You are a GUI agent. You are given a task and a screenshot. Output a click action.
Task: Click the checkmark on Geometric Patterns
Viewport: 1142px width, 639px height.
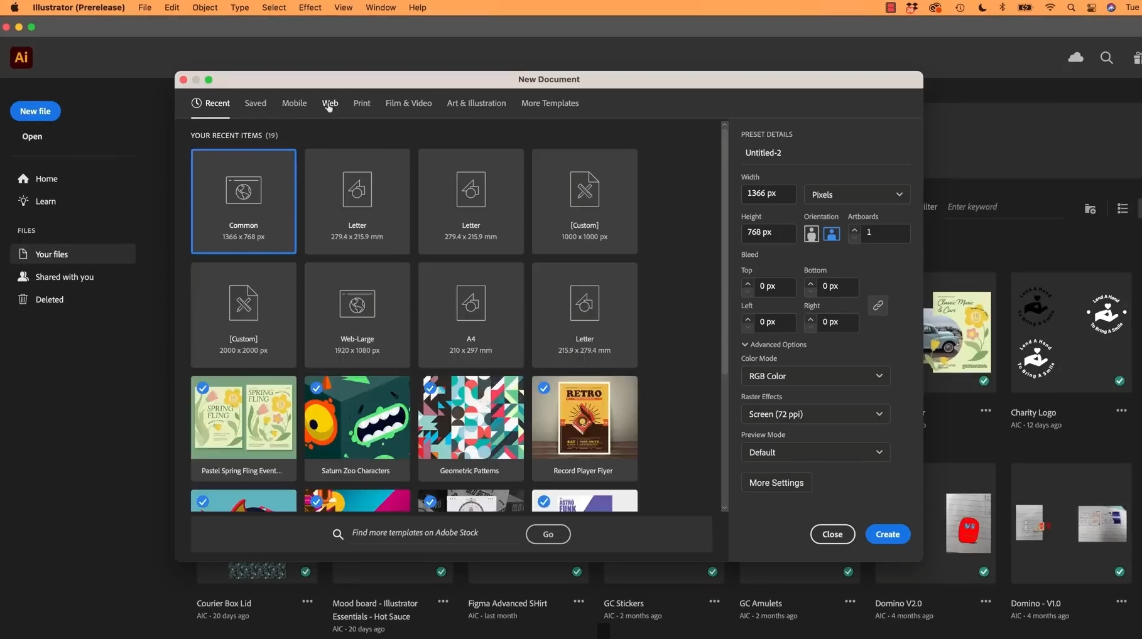(x=430, y=388)
